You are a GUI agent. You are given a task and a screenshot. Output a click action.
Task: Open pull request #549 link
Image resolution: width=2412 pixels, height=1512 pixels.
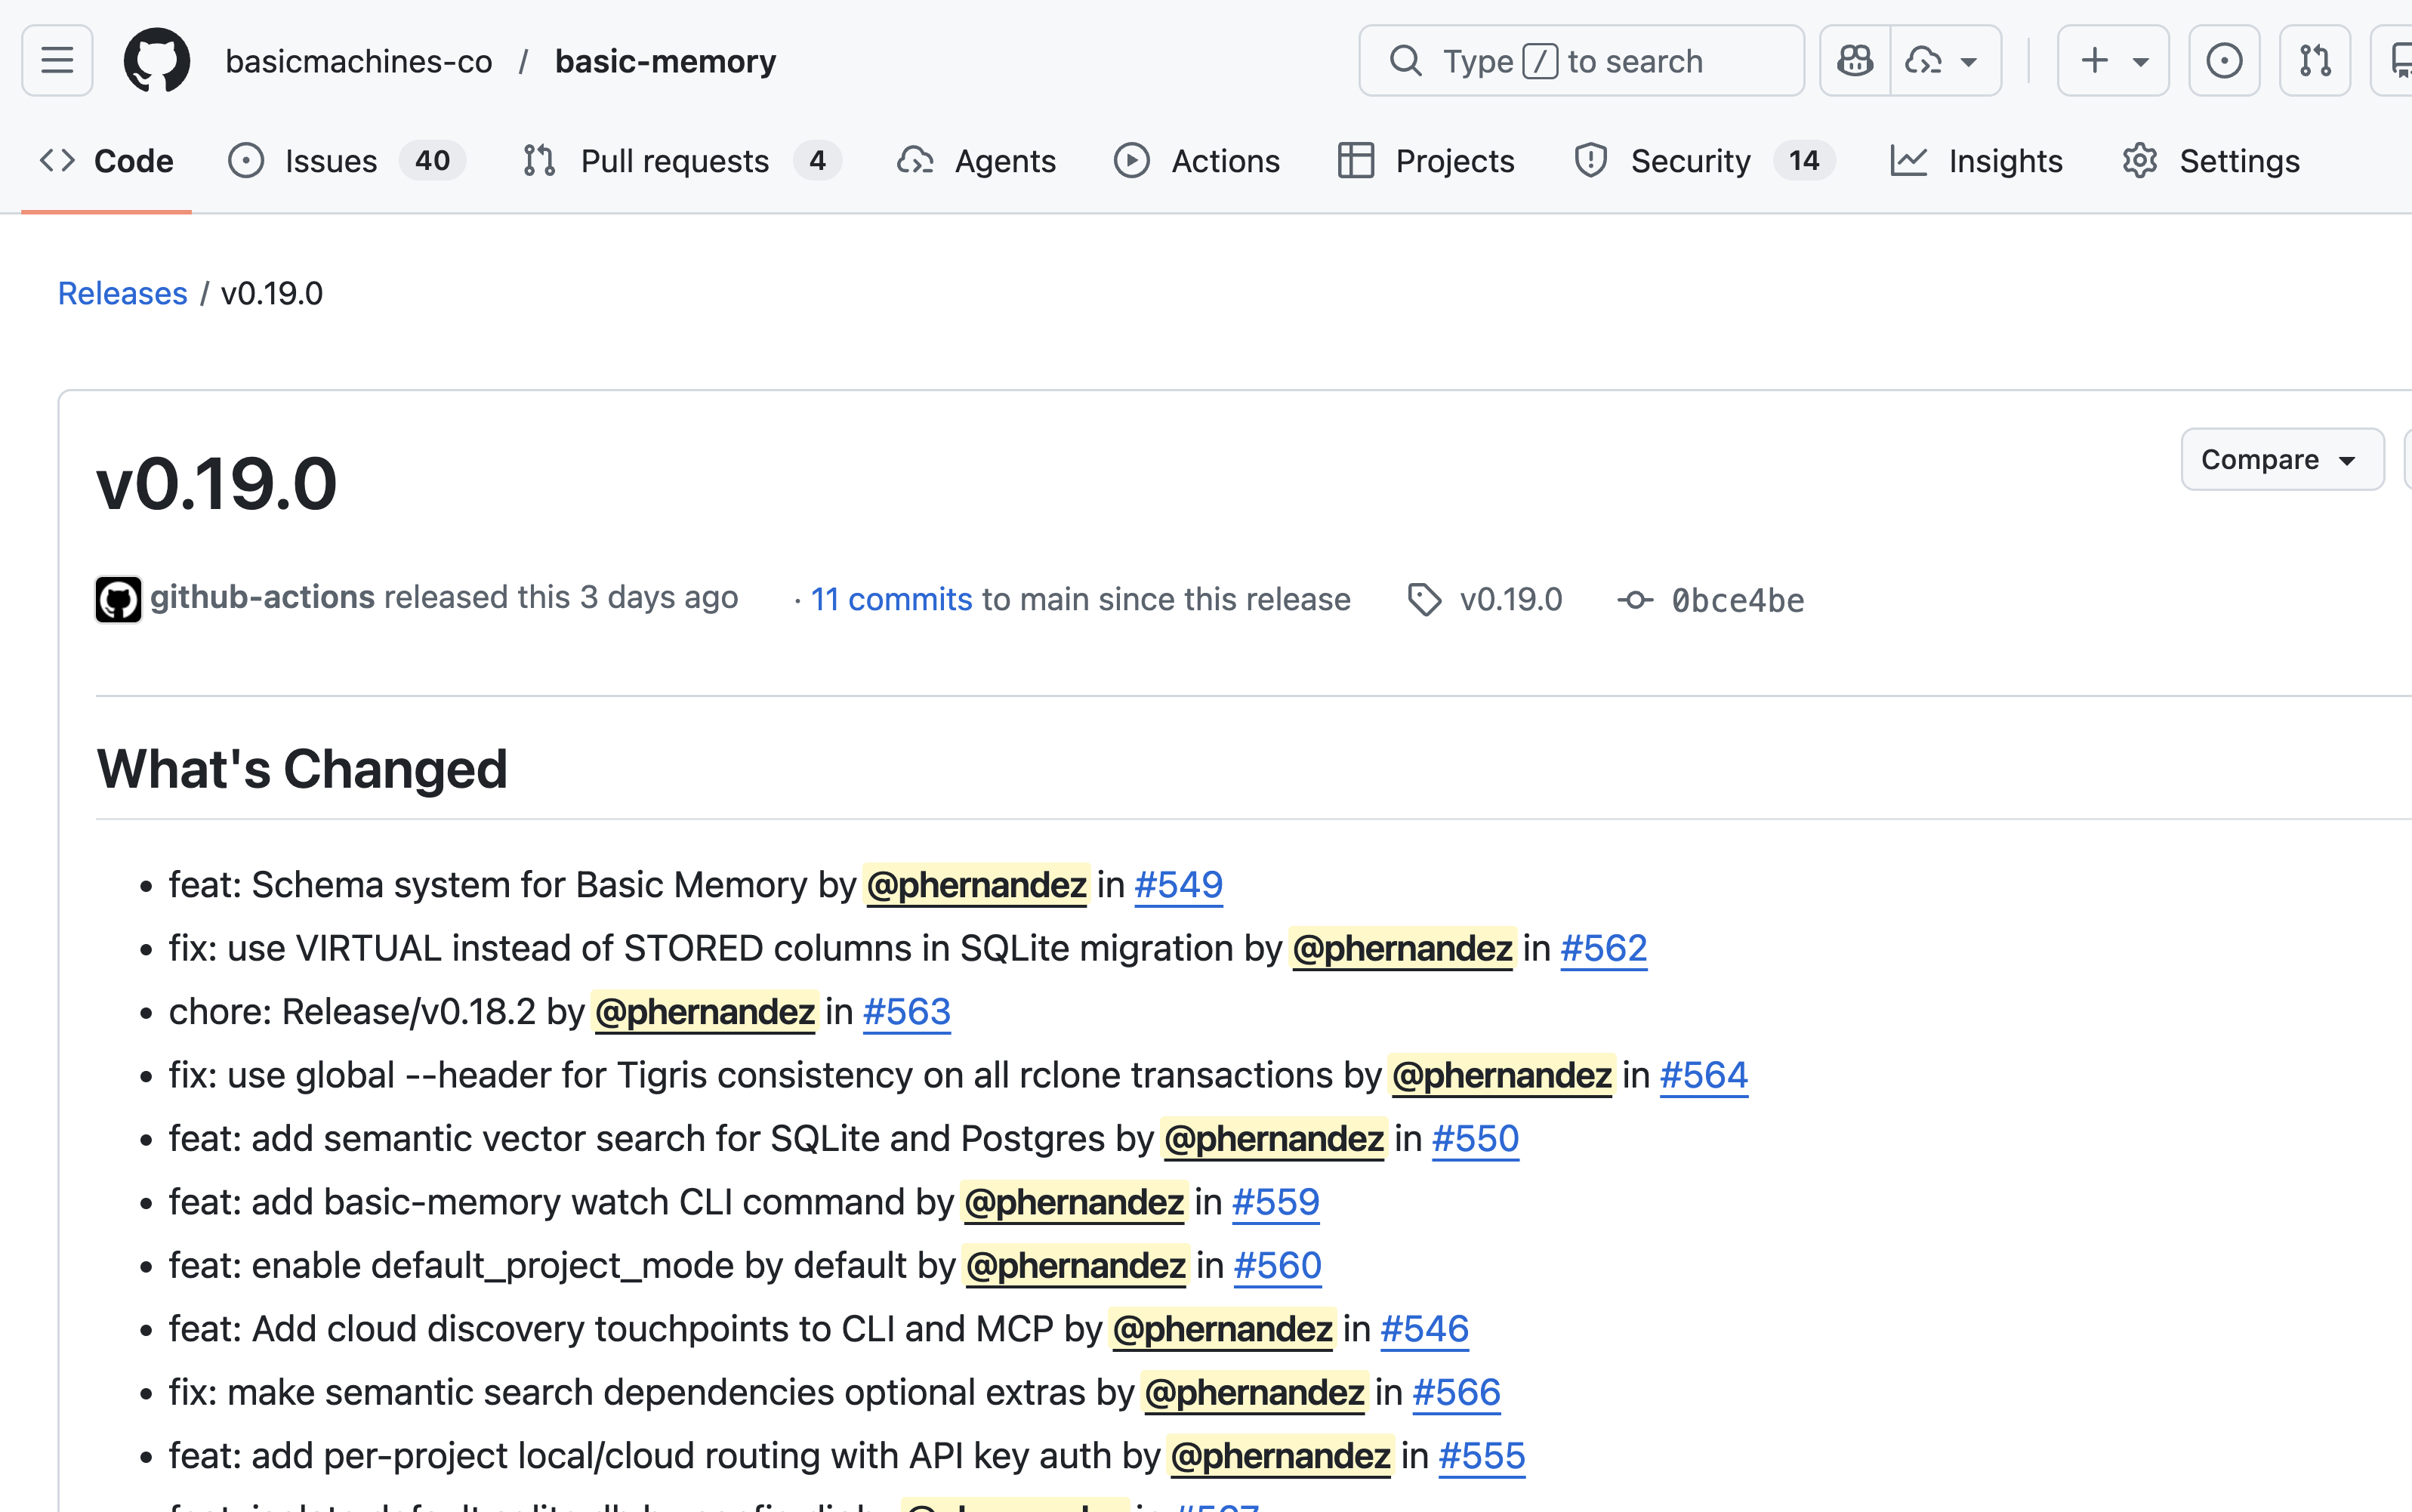coord(1177,885)
